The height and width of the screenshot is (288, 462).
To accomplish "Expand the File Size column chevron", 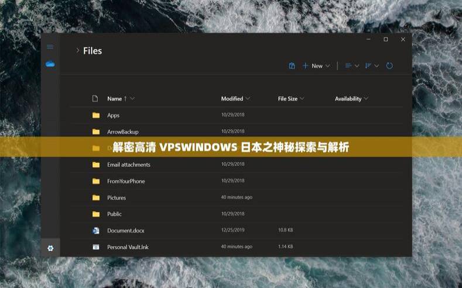I will tap(302, 99).
